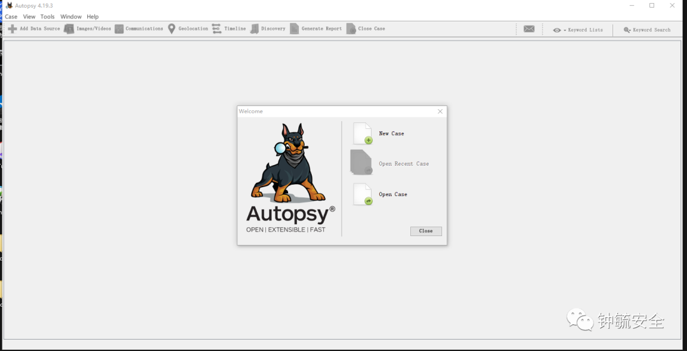Click the Add Data Source plus icon
687x351 pixels.
pyautogui.click(x=13, y=29)
